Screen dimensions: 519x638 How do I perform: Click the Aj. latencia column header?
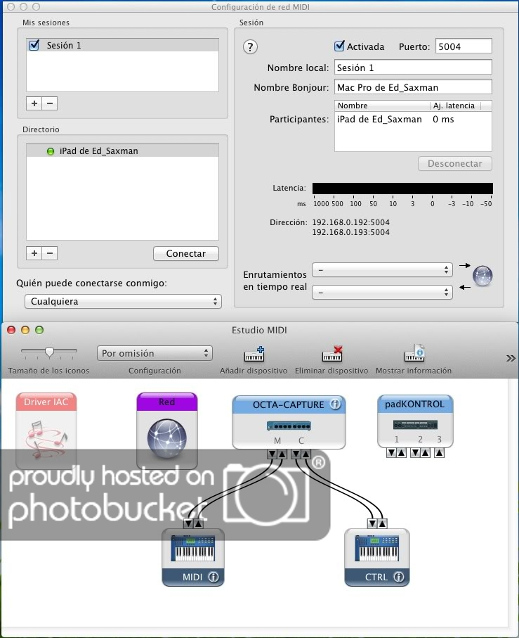[x=455, y=106]
